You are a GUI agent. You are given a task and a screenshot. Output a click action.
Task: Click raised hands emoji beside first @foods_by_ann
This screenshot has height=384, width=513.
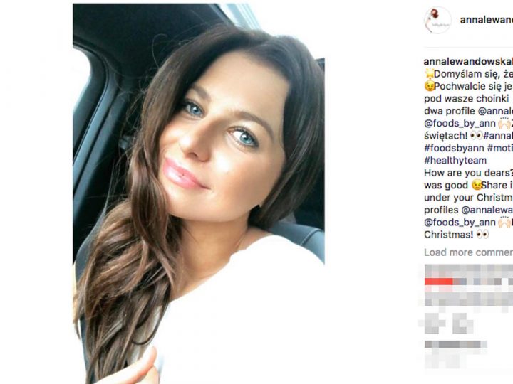[504, 124]
